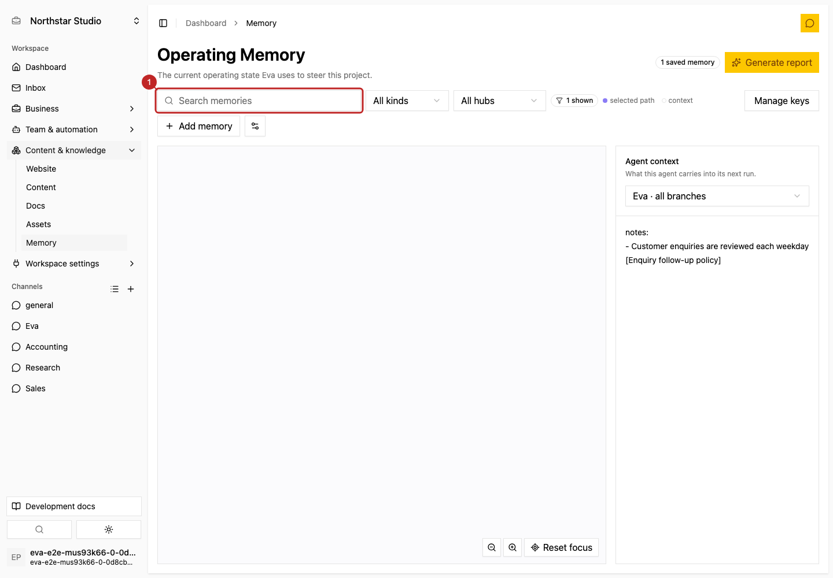Open the workspace switcher chevrons
Image resolution: width=833 pixels, height=578 pixels.
click(x=137, y=21)
